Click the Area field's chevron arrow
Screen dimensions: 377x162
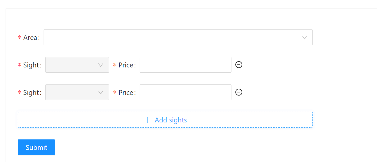[x=305, y=37]
